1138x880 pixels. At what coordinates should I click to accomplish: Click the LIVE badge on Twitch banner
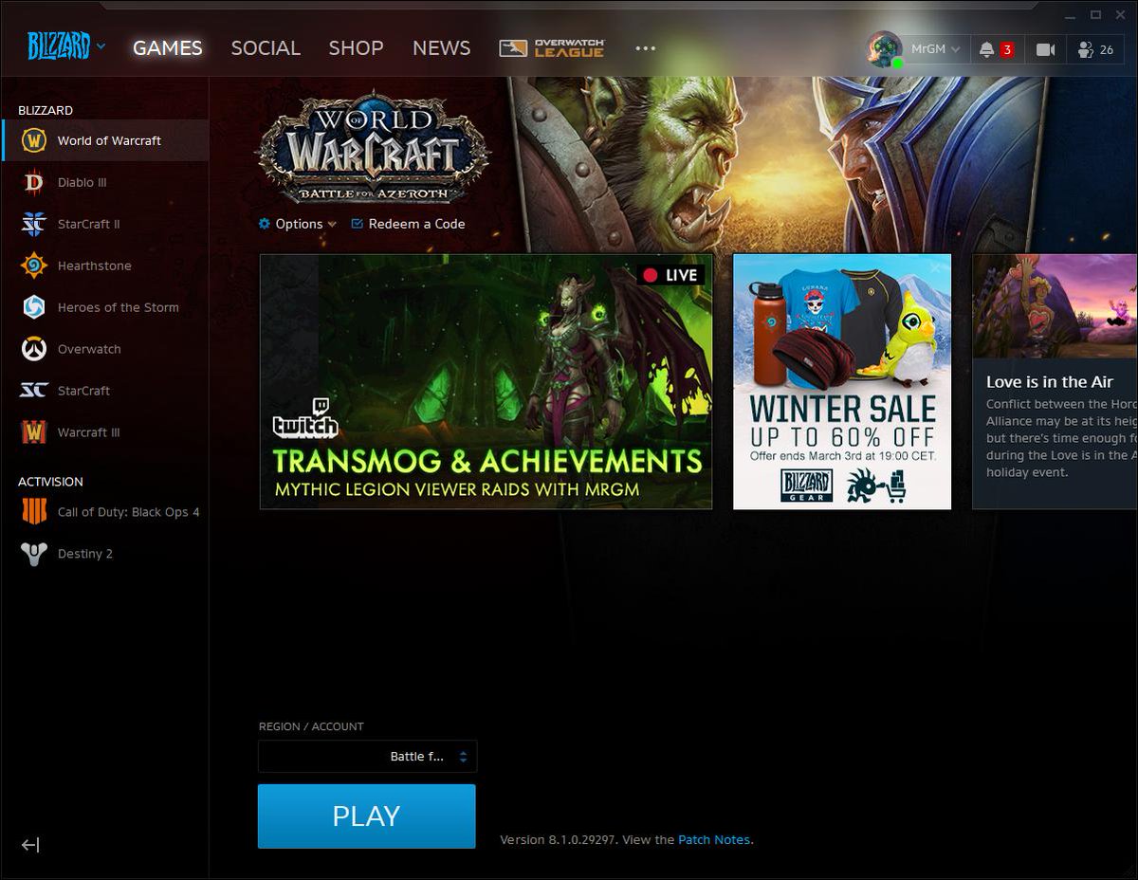(670, 275)
